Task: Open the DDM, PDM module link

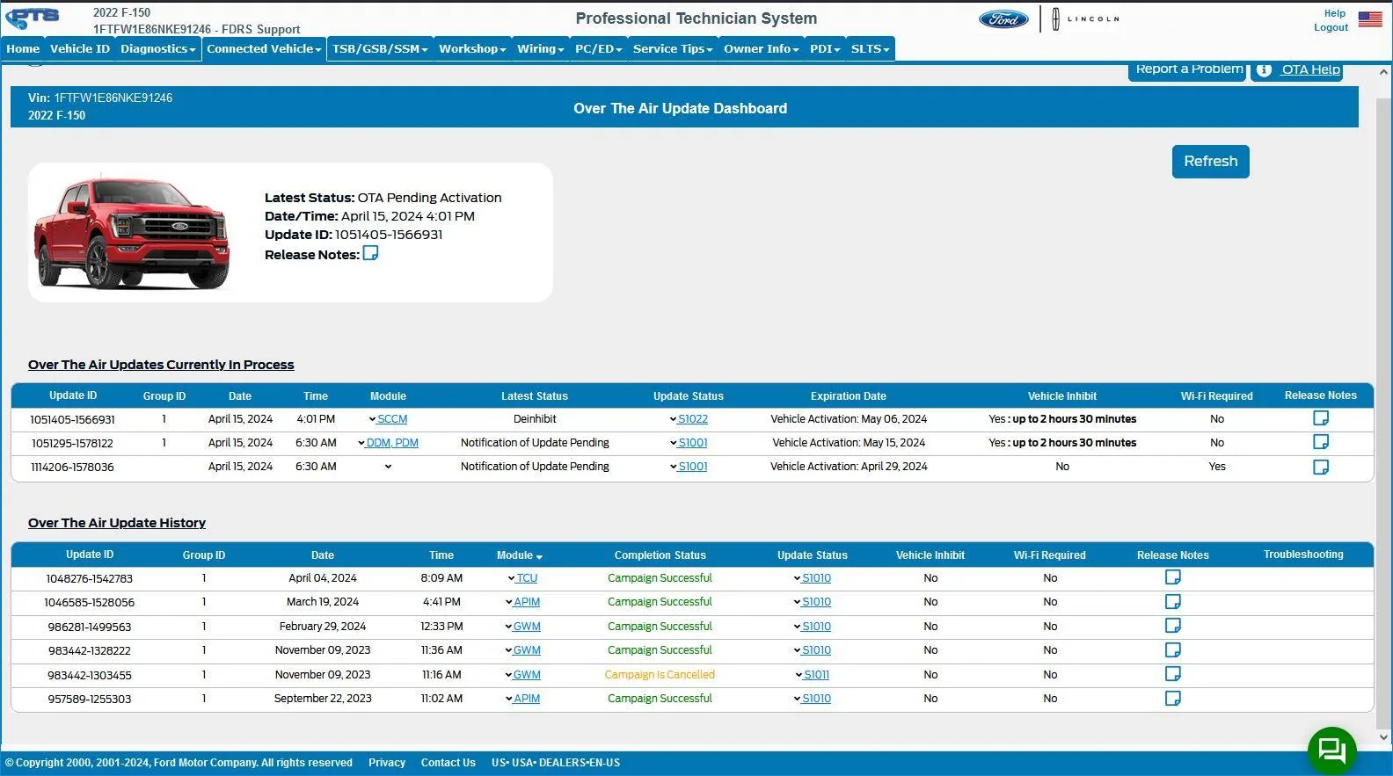Action: 392,443
